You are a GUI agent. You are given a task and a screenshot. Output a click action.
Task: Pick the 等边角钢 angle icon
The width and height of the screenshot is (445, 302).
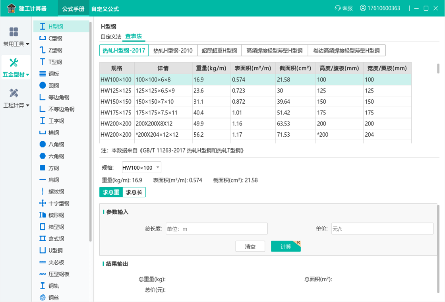(42, 97)
